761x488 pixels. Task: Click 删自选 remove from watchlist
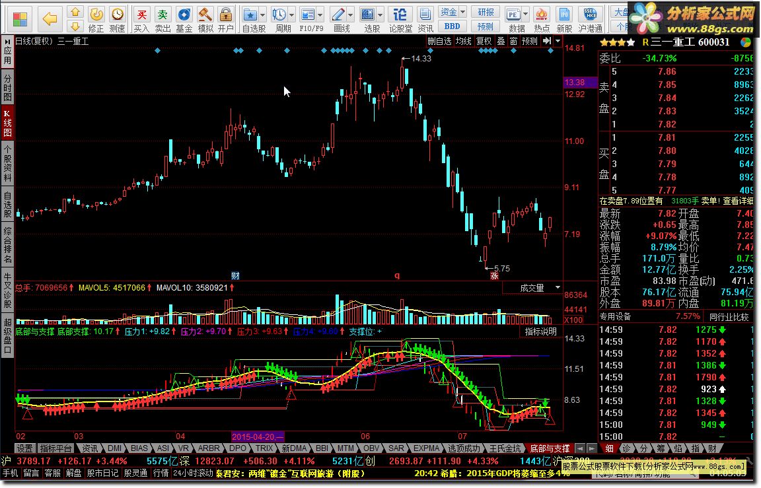pyautogui.click(x=439, y=41)
